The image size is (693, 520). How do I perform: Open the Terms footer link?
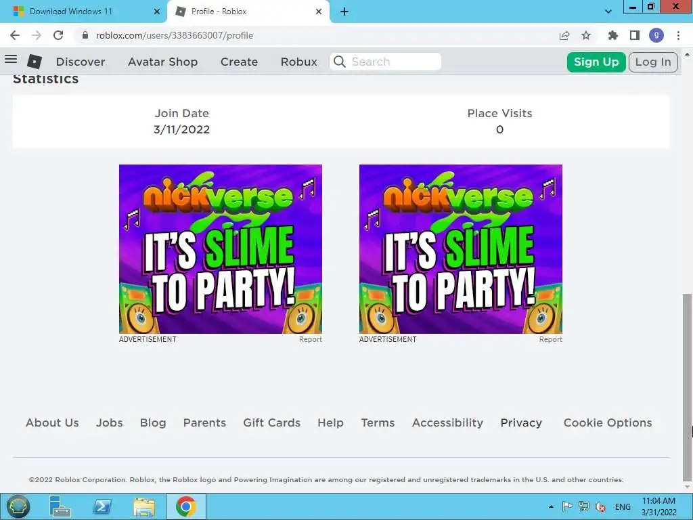coord(378,422)
